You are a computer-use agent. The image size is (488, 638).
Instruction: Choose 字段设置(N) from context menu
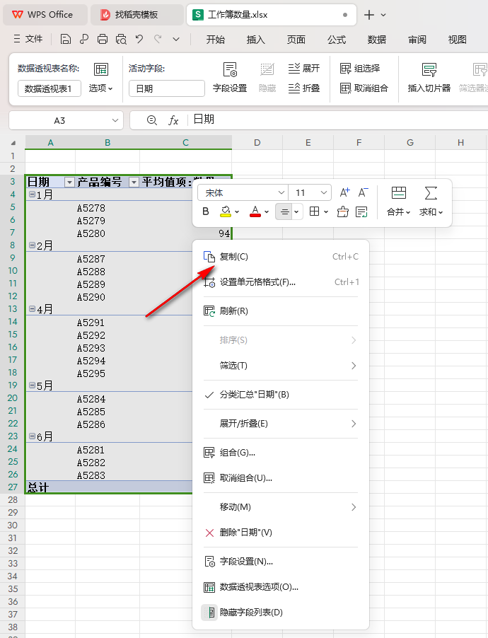(x=281, y=562)
